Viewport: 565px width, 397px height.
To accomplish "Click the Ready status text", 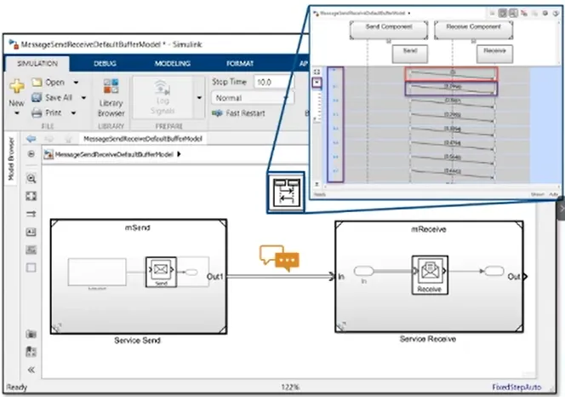I will click(x=16, y=388).
